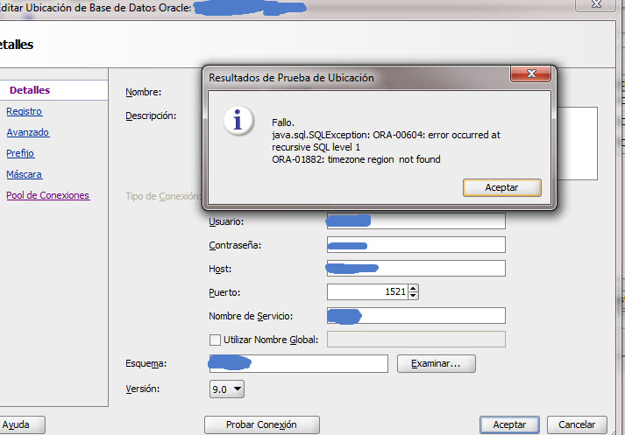Open Pool de Conexiones settings
This screenshot has width=625, height=435.
click(47, 195)
